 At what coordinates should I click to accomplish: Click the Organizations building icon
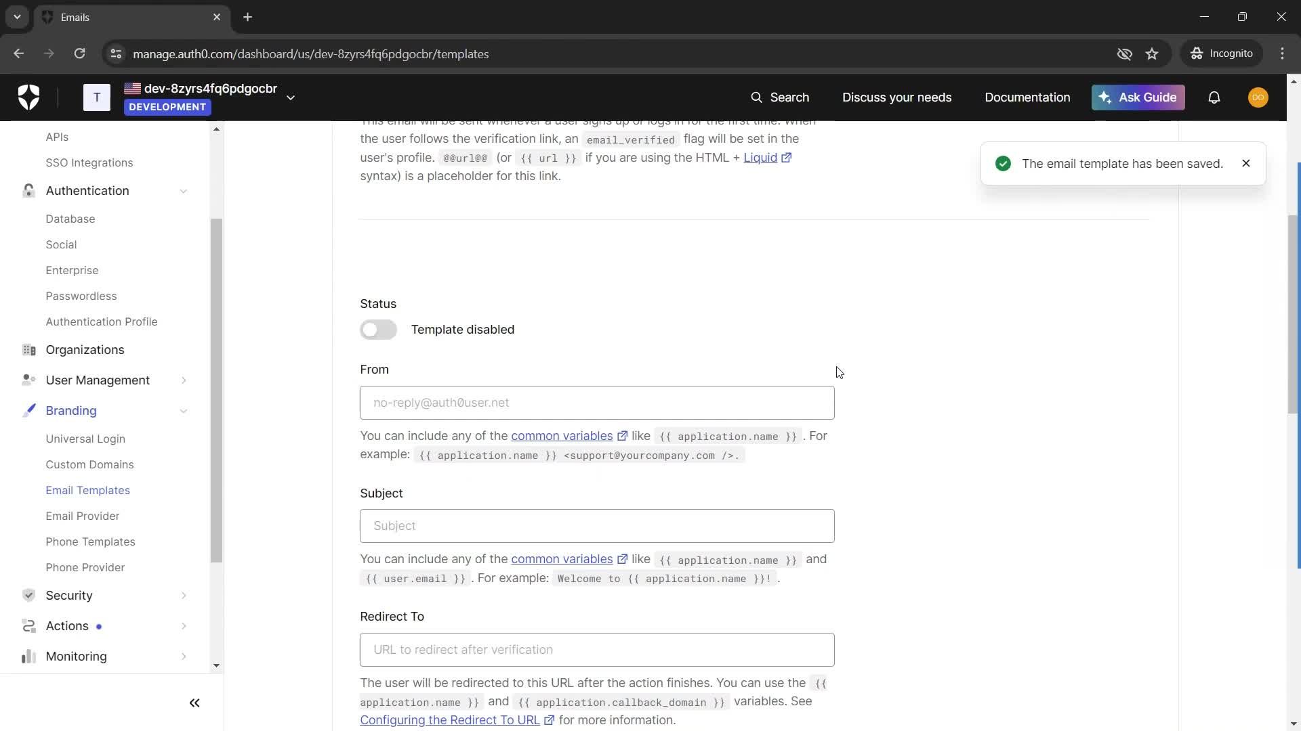point(28,350)
